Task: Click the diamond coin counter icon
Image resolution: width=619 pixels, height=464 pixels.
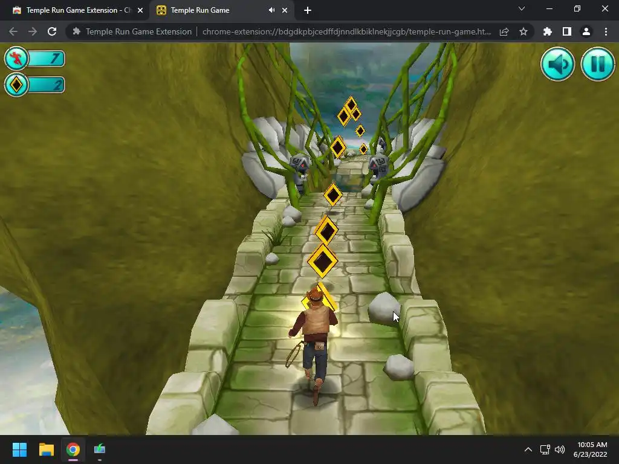Action: pyautogui.click(x=16, y=85)
